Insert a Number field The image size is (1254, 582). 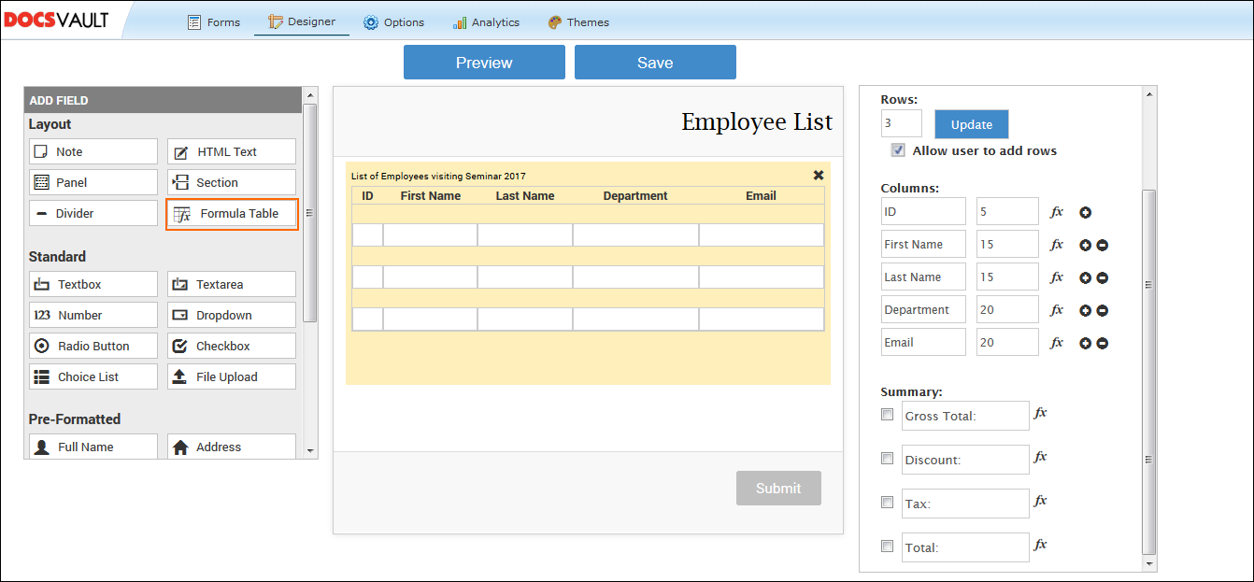tap(93, 315)
